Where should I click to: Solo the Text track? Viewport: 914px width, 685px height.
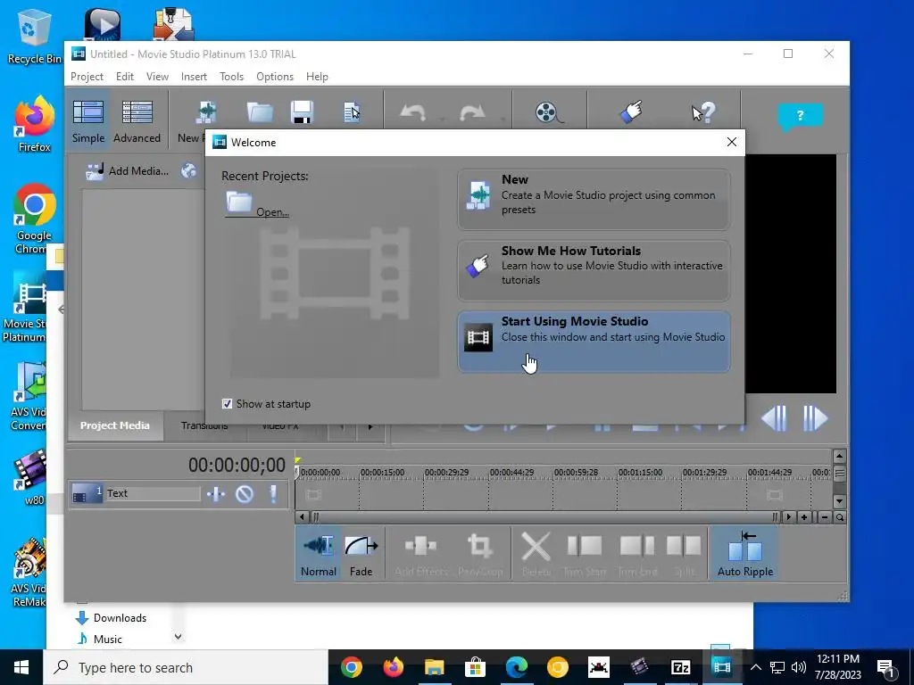click(x=273, y=494)
